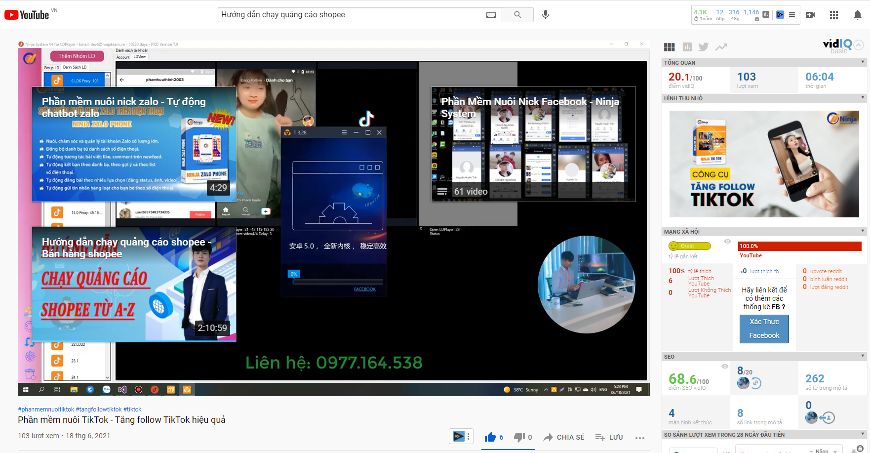
Task: Click the #phanmemnuoitiktok hashtag
Action: (x=46, y=410)
